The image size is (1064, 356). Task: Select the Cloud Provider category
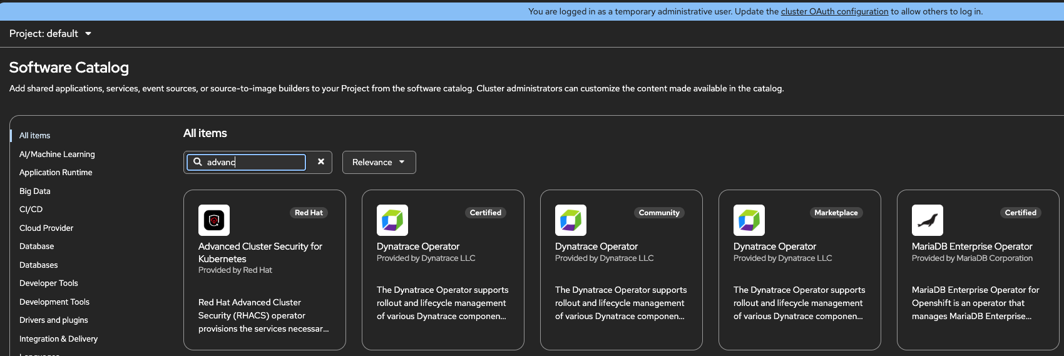click(46, 228)
